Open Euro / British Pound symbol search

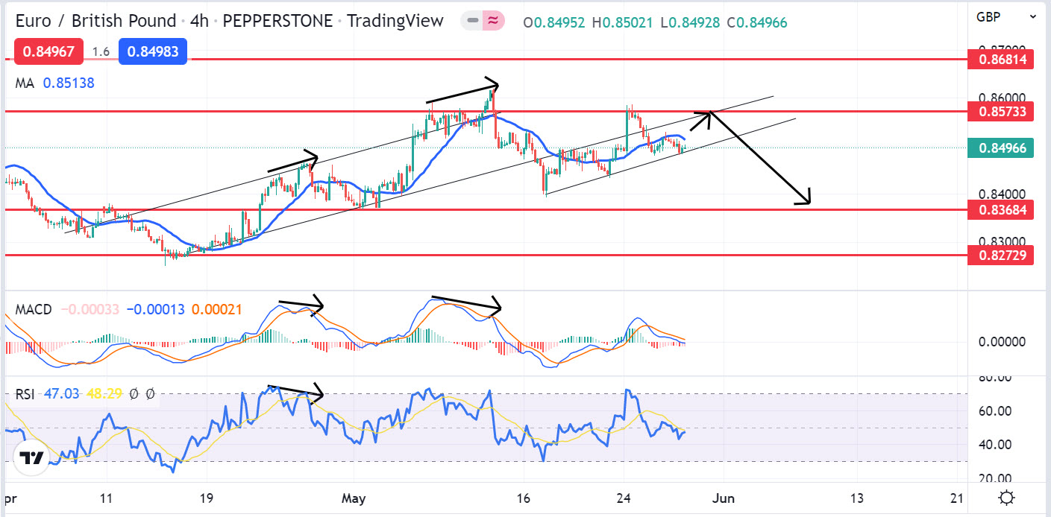[x=95, y=22]
